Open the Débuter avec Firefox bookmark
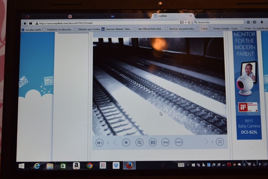This screenshot has width=268, height=179. tap(87, 29)
